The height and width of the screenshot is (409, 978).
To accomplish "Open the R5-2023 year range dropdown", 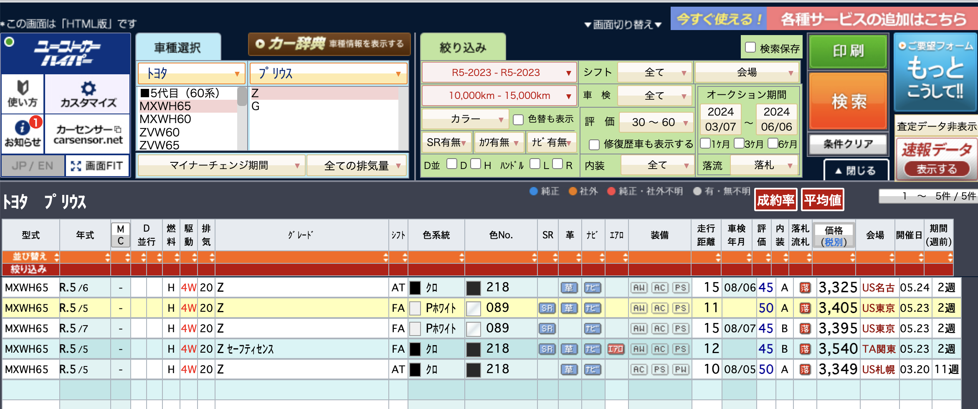I will [499, 73].
